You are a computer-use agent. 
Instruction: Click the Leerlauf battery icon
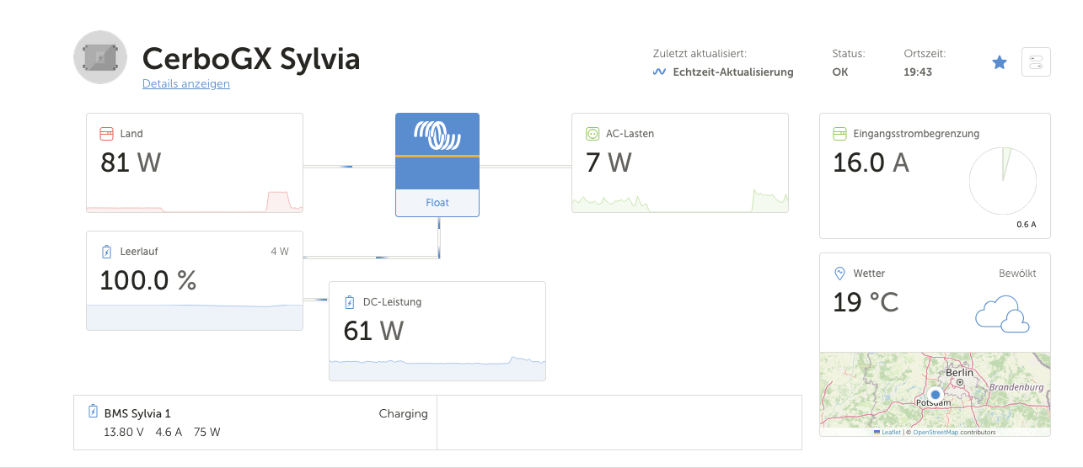[107, 251]
